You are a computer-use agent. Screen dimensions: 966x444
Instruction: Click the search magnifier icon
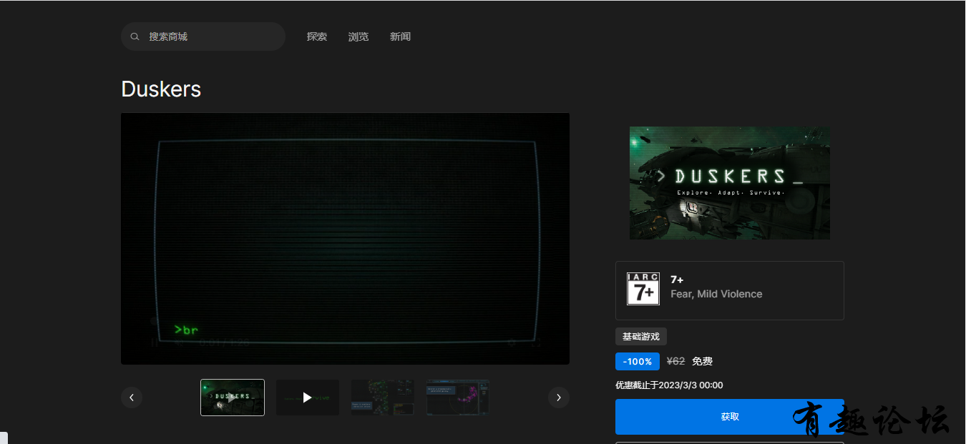point(135,36)
